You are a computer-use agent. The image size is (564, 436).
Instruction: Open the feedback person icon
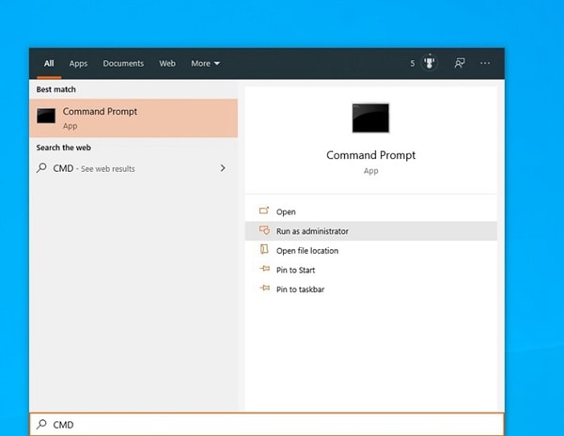(x=460, y=63)
